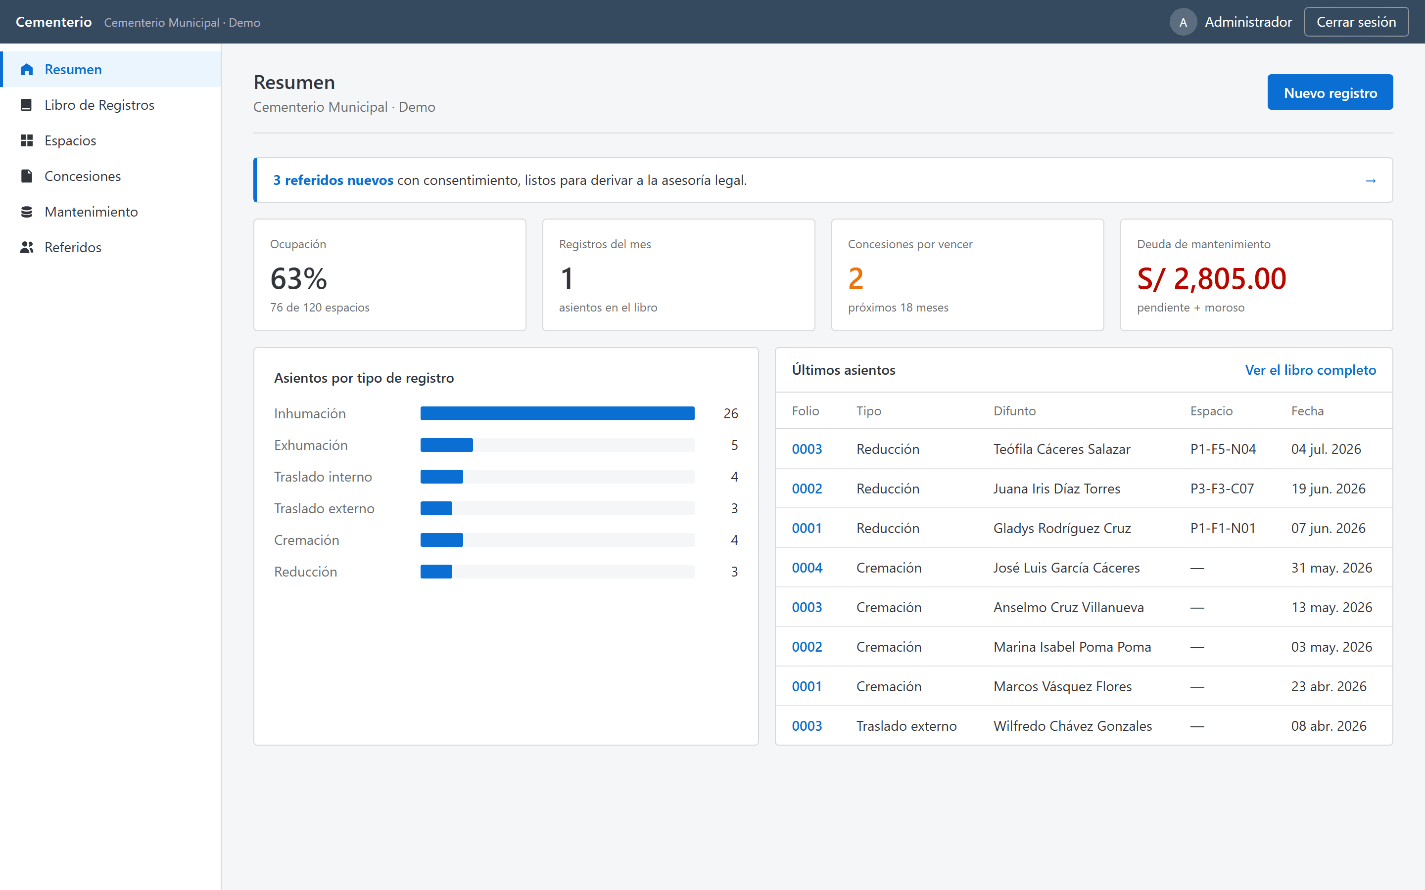Viewport: 1425px width, 890px height.
Task: Click the Mantenimiento coins icon
Action: [27, 212]
